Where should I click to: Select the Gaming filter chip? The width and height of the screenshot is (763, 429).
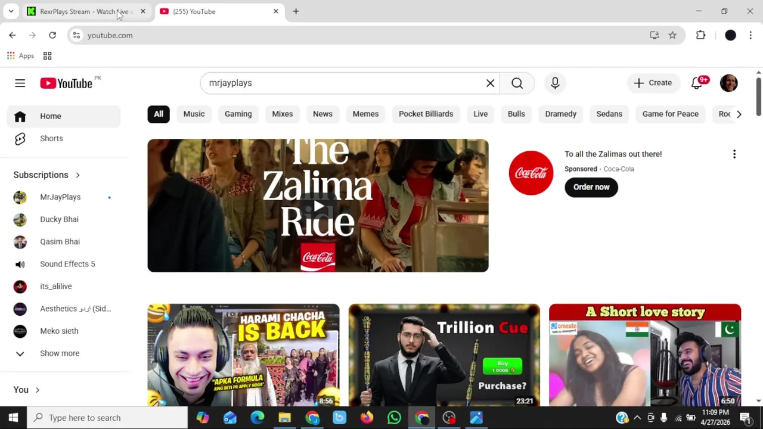(238, 114)
